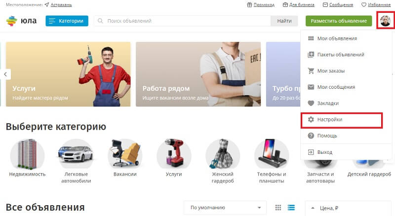The image size is (395, 216).
Task: Select Мои сообщения menu item
Action: pyautogui.click(x=346, y=87)
